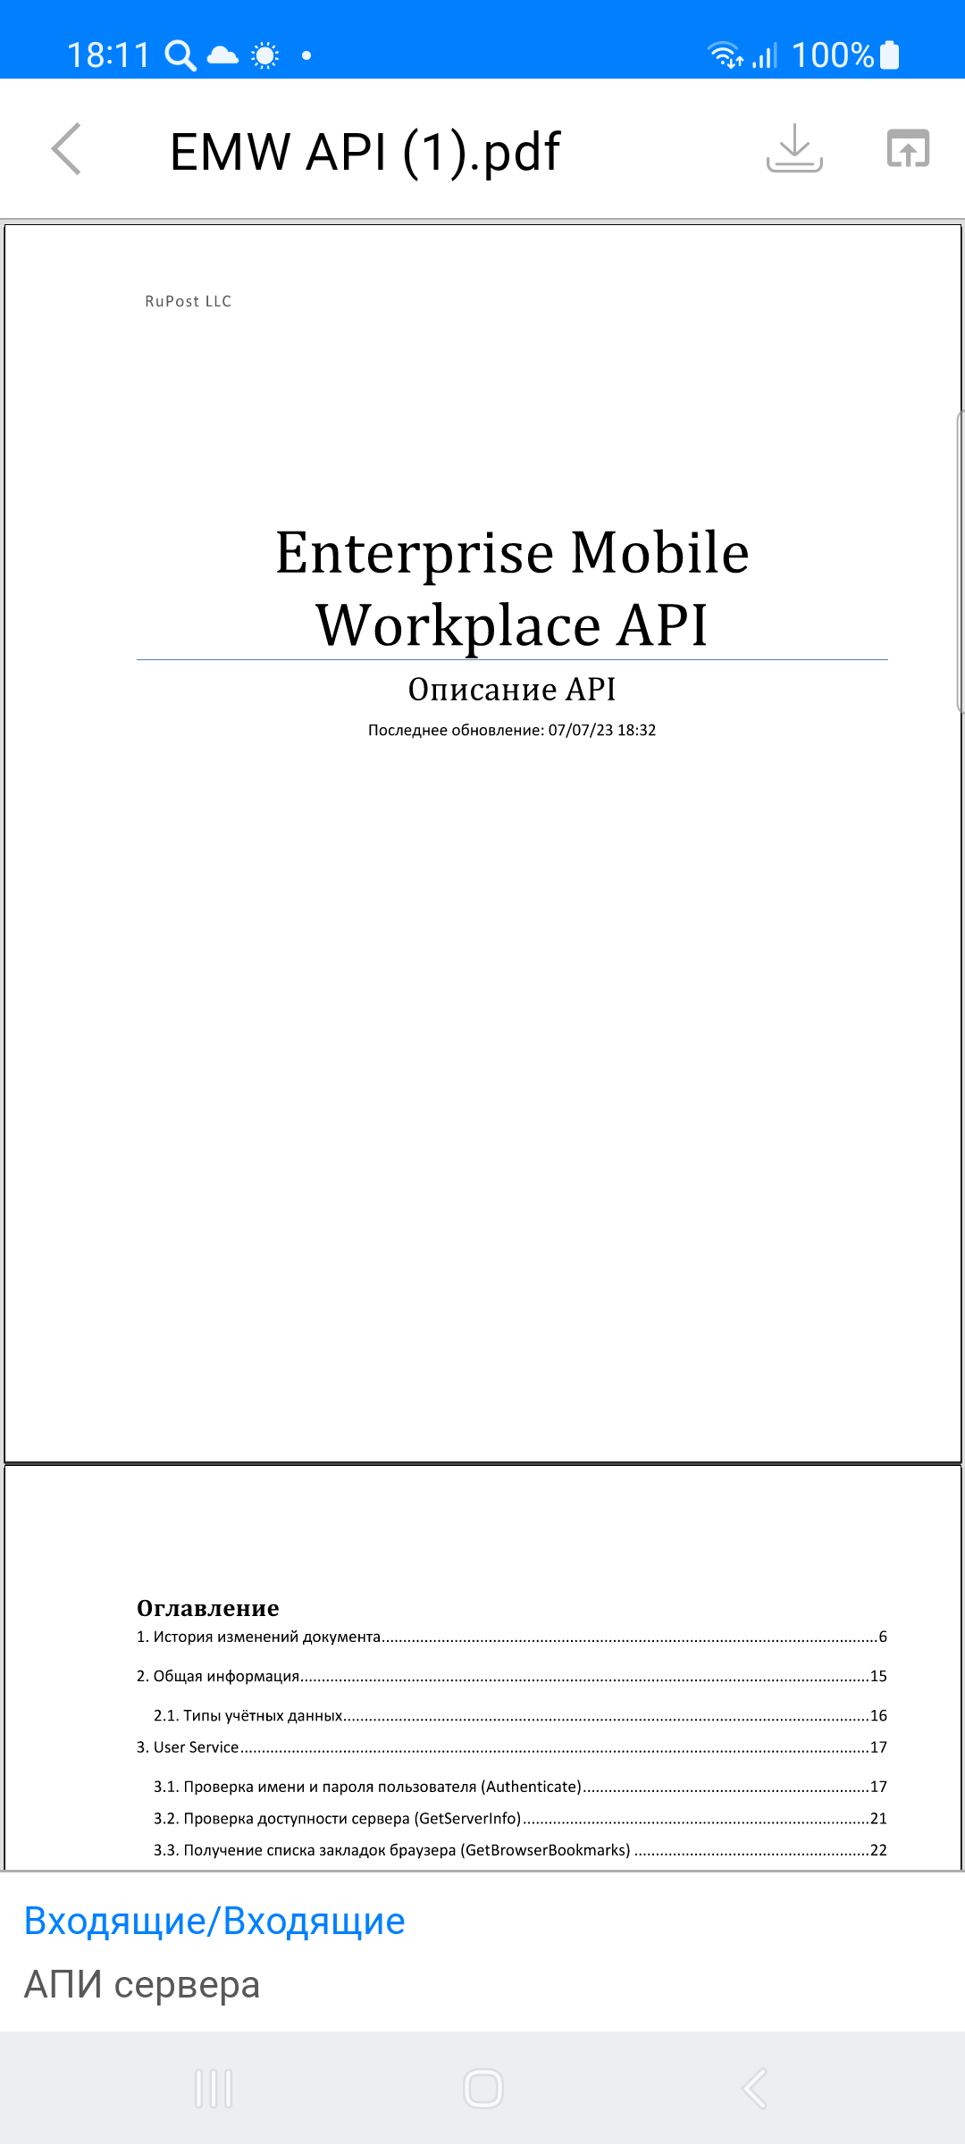The height and width of the screenshot is (2144, 965).
Task: Tap the file title "EMW API (1).pdf"
Action: click(365, 151)
